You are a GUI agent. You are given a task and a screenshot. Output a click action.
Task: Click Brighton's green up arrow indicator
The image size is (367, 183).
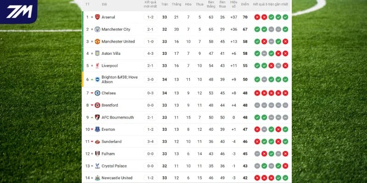point(92,79)
